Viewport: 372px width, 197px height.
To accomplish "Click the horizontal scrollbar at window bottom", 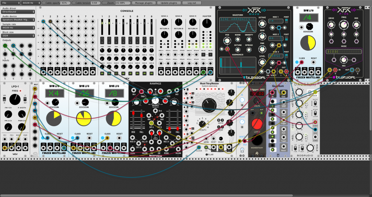I will 146,196.
